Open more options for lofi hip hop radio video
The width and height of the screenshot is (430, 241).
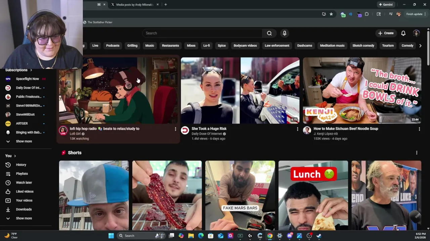pos(175,129)
